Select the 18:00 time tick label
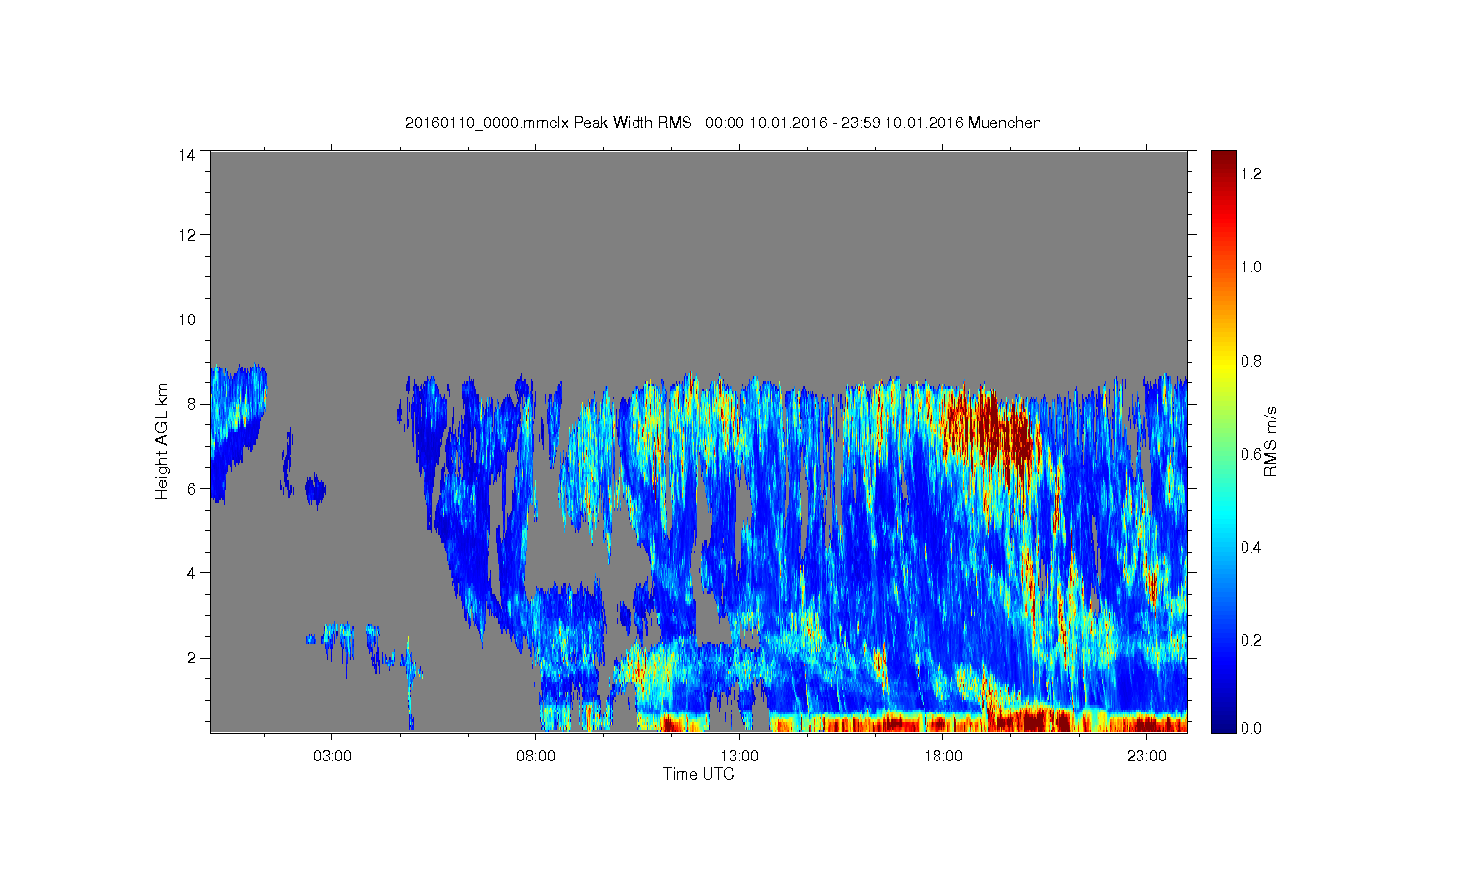The height and width of the screenshot is (882, 1471). click(x=943, y=757)
